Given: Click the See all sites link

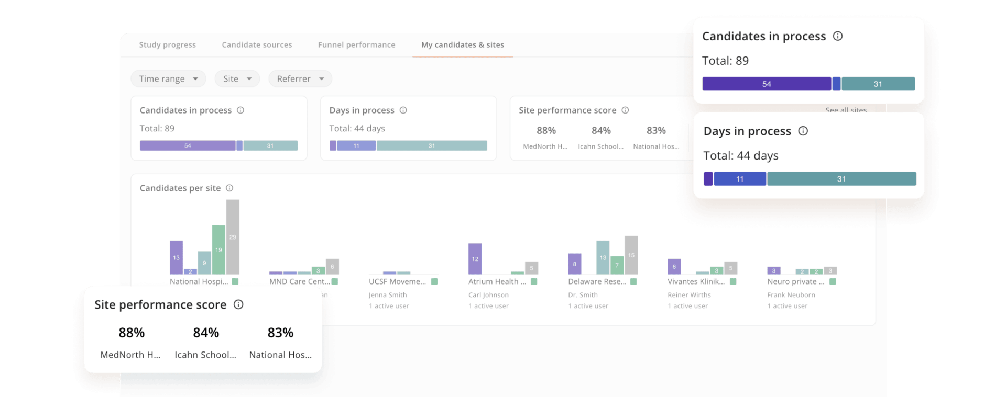Looking at the screenshot, I should [846, 110].
